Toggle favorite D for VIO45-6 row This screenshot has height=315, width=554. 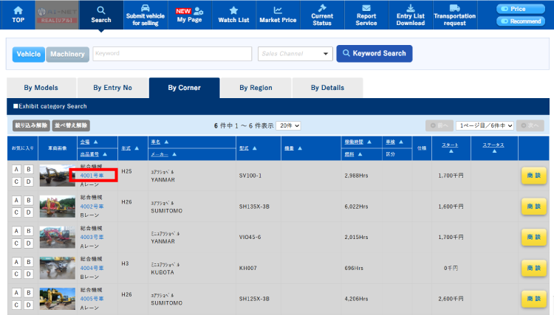29,243
